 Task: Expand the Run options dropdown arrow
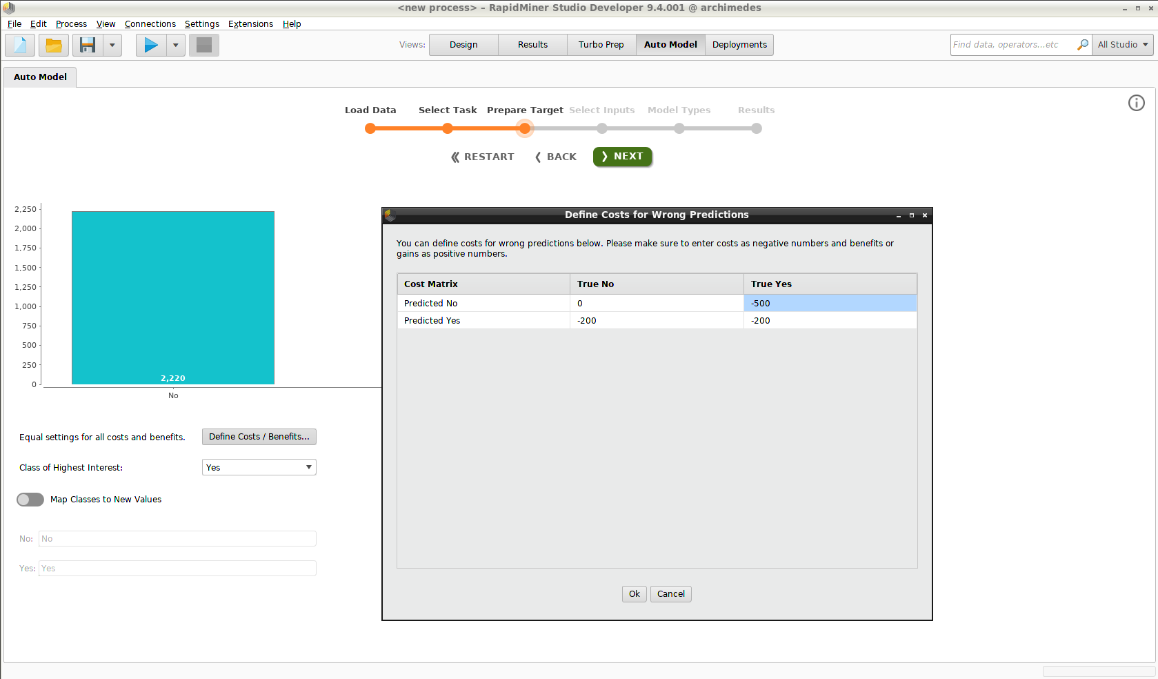point(176,46)
